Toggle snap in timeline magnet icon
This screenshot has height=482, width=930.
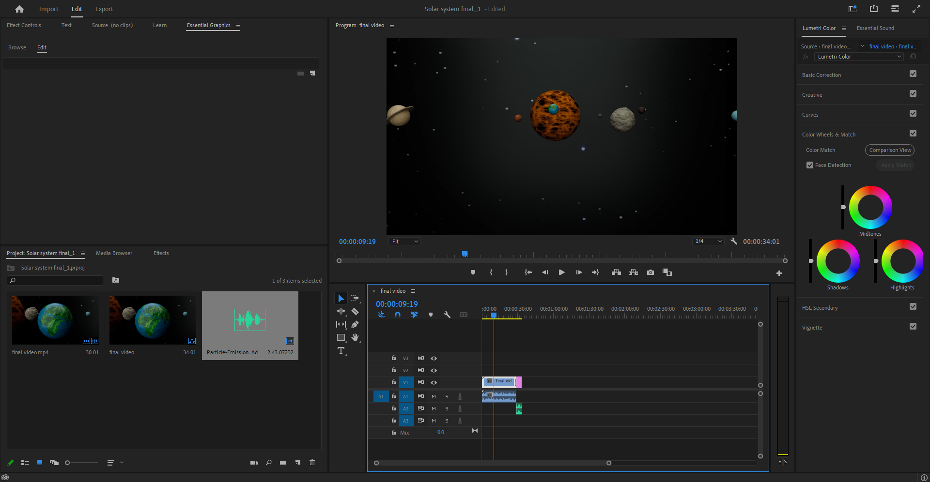(x=398, y=315)
